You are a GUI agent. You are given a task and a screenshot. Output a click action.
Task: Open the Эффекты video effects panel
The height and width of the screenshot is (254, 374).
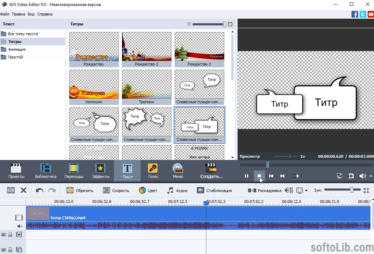coord(101,171)
